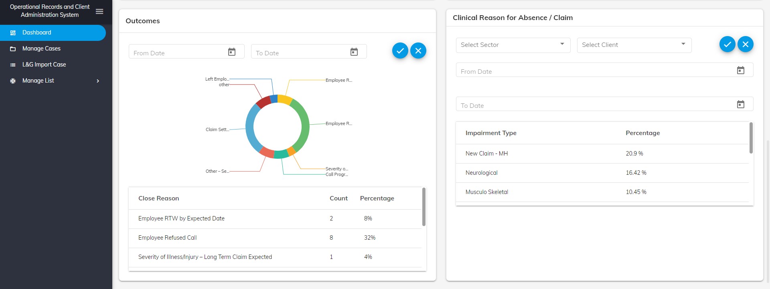The image size is (770, 289).
Task: Select the Employee Refused Call row
Action: [x=275, y=238]
